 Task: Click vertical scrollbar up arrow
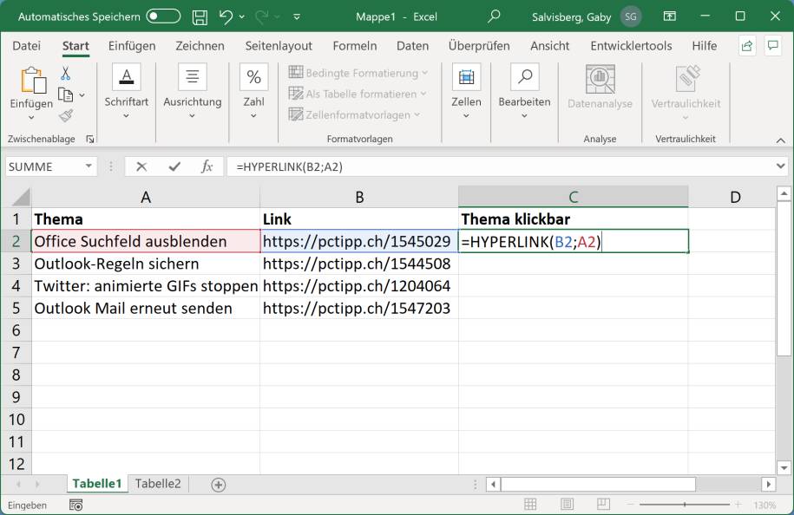click(x=784, y=193)
